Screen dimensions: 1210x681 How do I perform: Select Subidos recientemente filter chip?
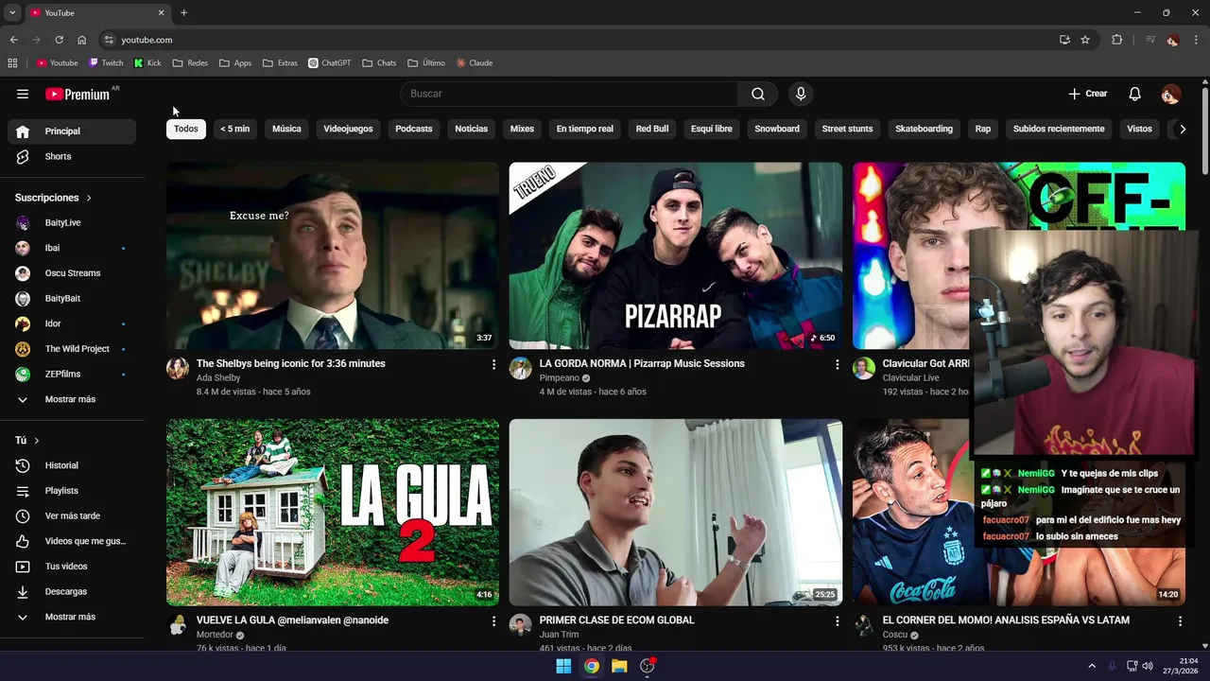click(x=1059, y=129)
